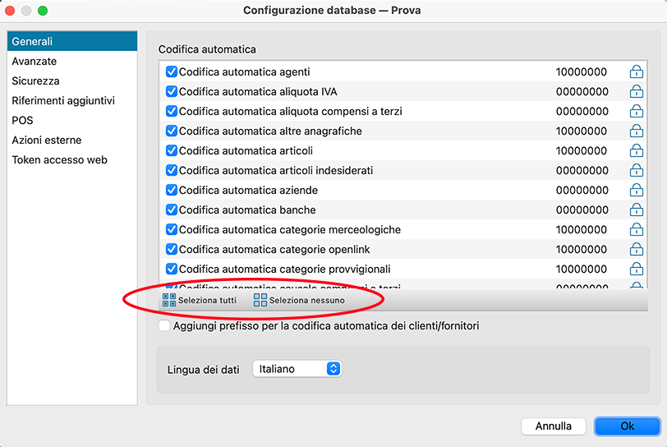Click the Seleziona tutti grid icon

pos(169,301)
